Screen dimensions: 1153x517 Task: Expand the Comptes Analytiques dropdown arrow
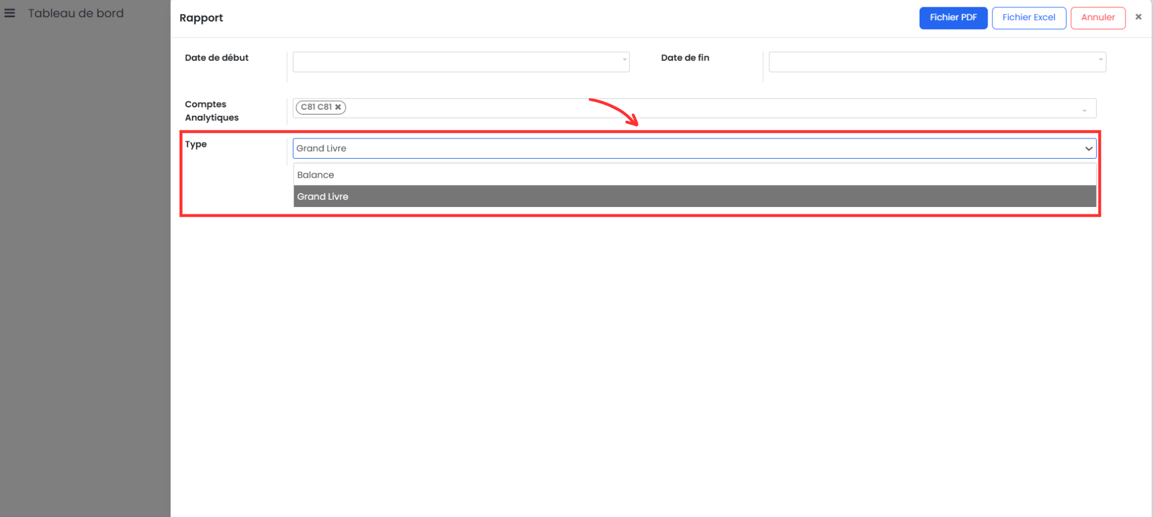click(1084, 110)
